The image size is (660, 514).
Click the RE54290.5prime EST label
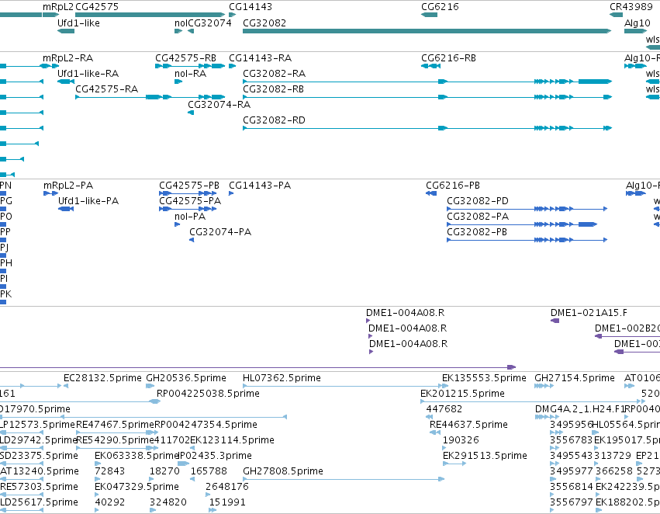tap(115, 440)
